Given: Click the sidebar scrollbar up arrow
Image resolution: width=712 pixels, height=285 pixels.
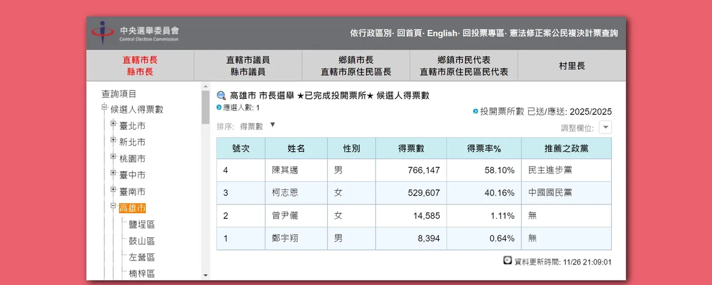Looking at the screenshot, I should coord(205,87).
